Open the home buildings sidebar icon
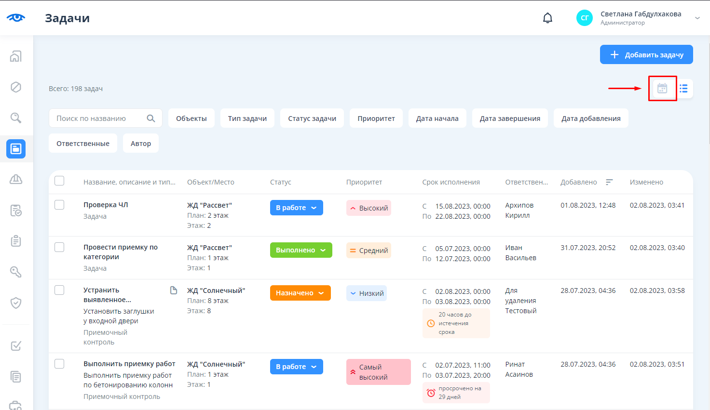 coord(16,56)
